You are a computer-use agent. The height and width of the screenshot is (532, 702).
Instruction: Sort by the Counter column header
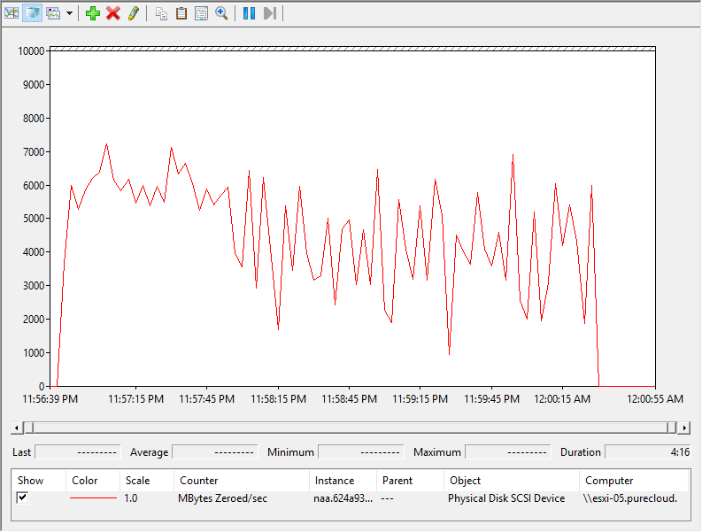[x=242, y=481]
